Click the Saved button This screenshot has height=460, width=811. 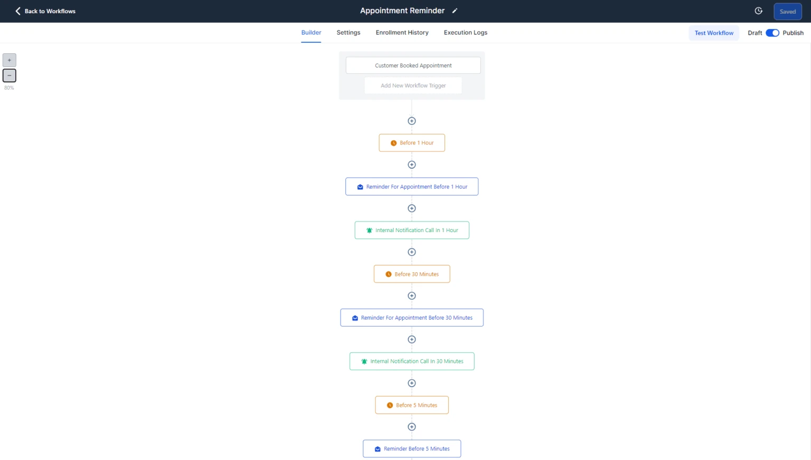788,12
